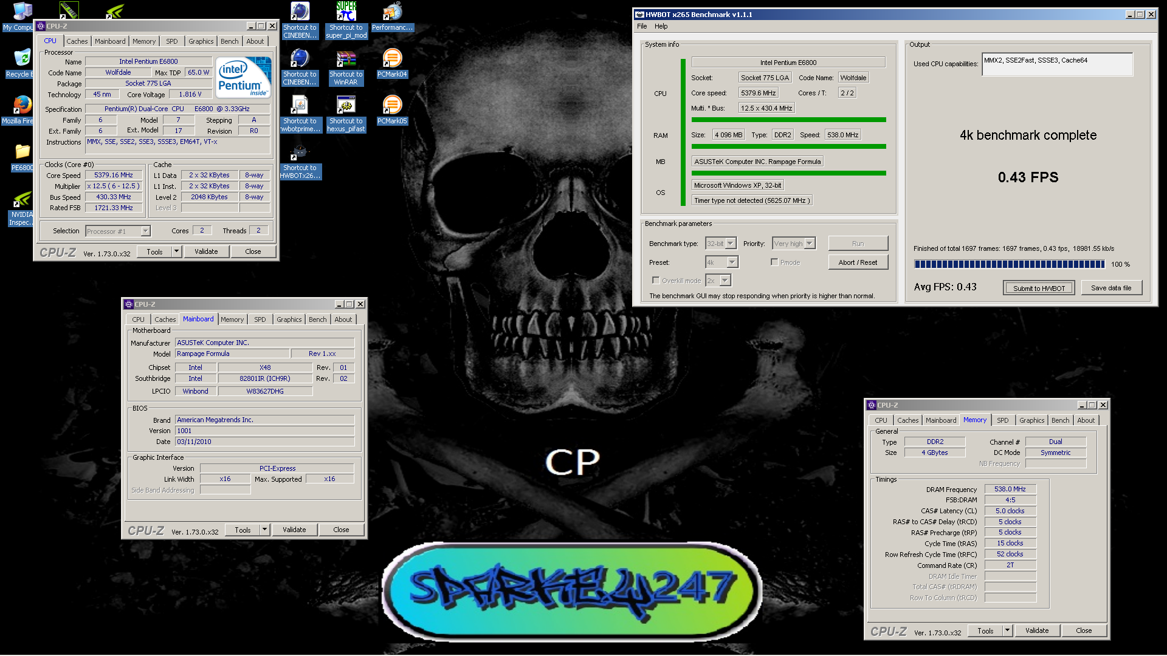Click the Command Rate 2T value
This screenshot has height=656, width=1167.
pos(1010,565)
